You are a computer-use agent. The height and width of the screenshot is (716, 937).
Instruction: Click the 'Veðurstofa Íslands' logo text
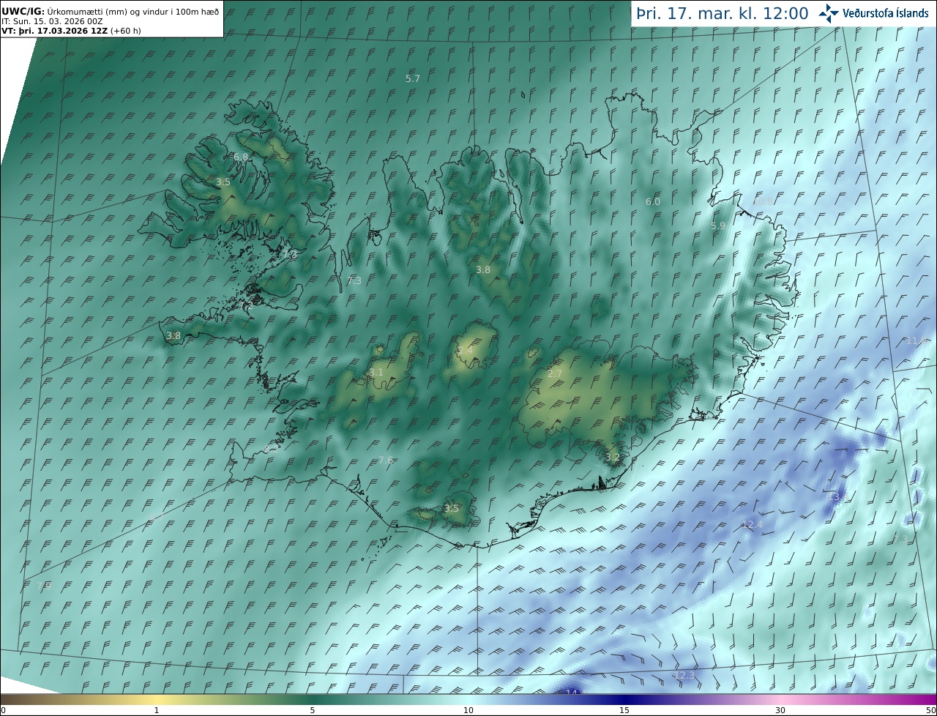(x=886, y=13)
